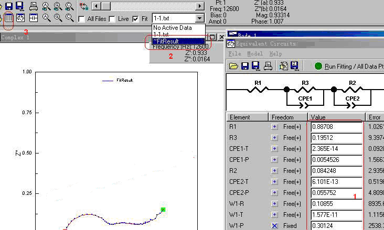Image resolution: width=384 pixels, height=230 pixels.
Task: Toggle W1-P freedom Fixed button
Action: click(274, 226)
